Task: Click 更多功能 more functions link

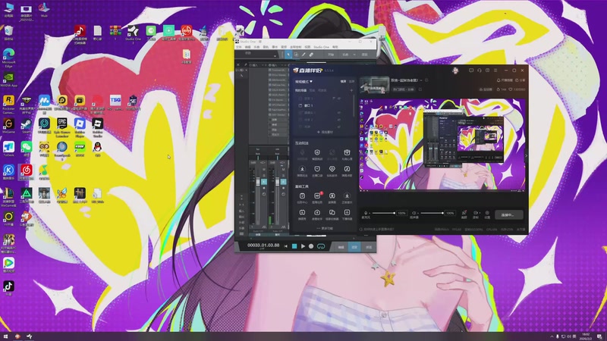Action: (x=325, y=229)
